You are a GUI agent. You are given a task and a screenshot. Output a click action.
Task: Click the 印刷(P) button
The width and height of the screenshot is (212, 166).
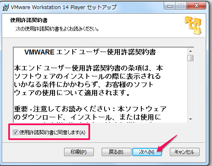[x=79, y=152]
